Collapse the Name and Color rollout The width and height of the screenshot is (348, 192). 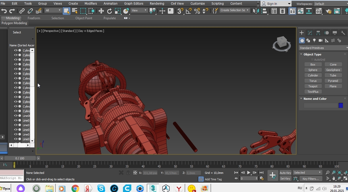tap(301, 99)
